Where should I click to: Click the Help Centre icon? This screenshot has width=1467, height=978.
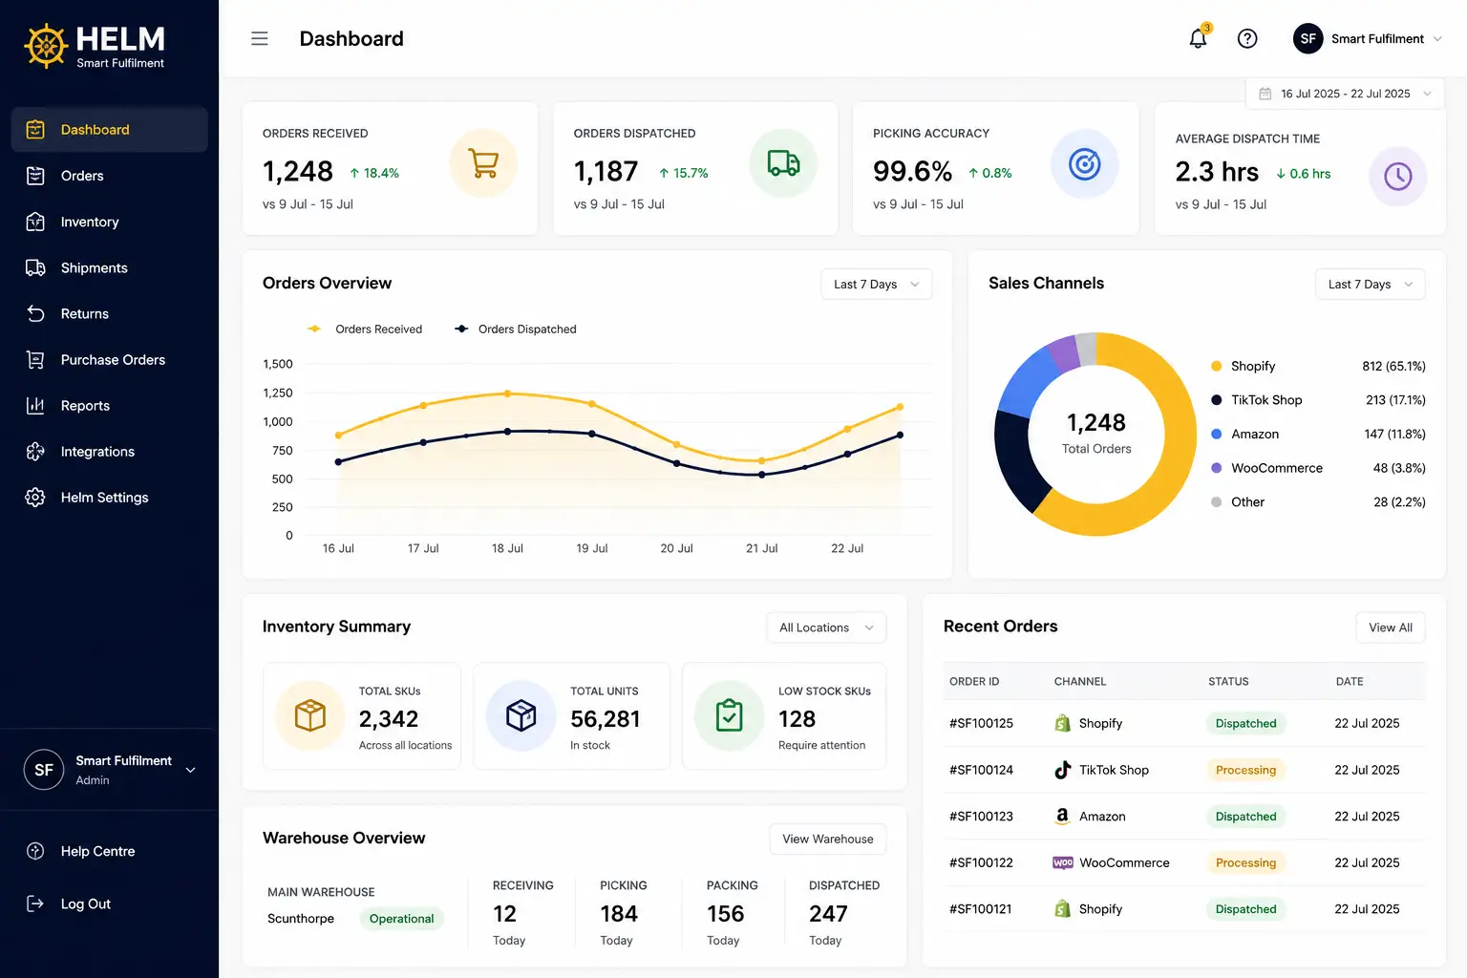coord(35,851)
